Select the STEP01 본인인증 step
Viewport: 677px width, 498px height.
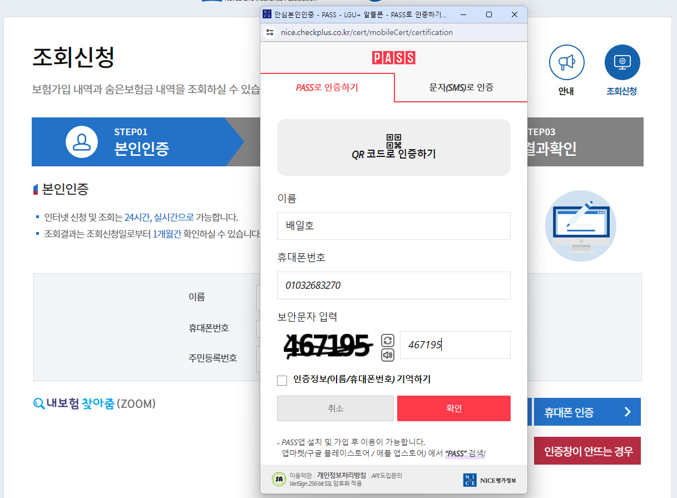pyautogui.click(x=138, y=142)
